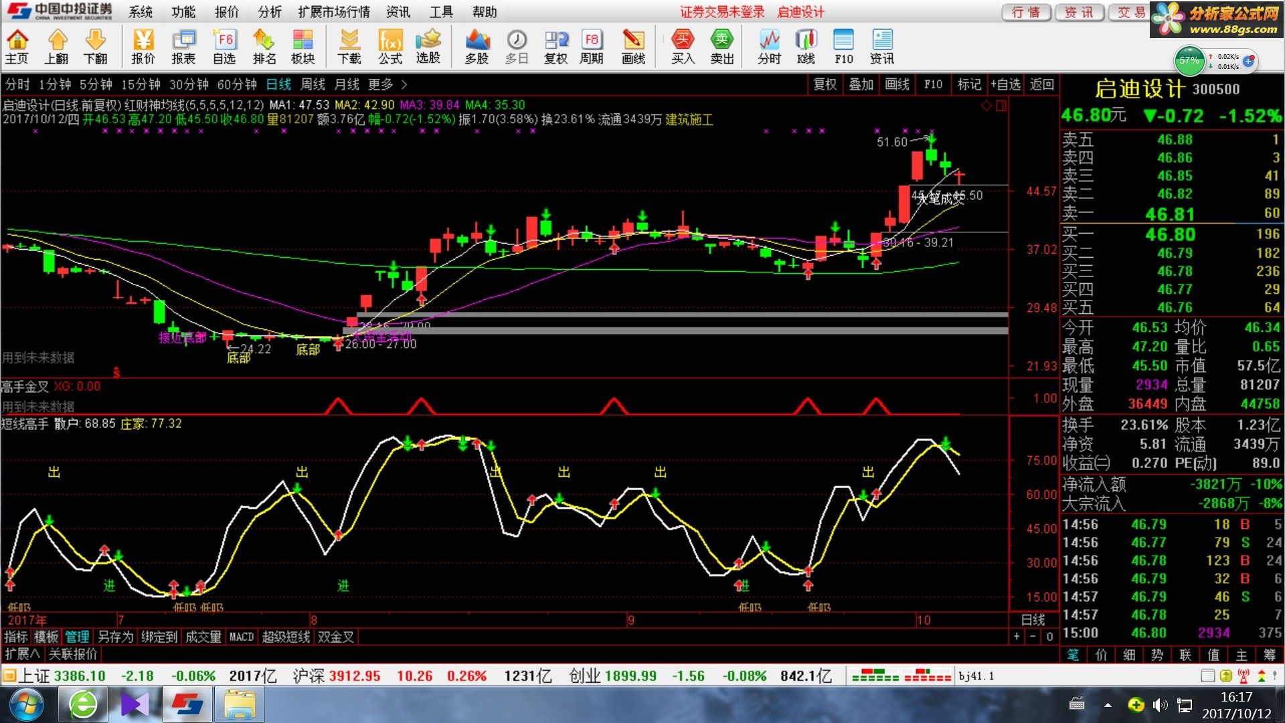
Task: Click the yellow coin status bar icon
Action: tap(1226, 676)
